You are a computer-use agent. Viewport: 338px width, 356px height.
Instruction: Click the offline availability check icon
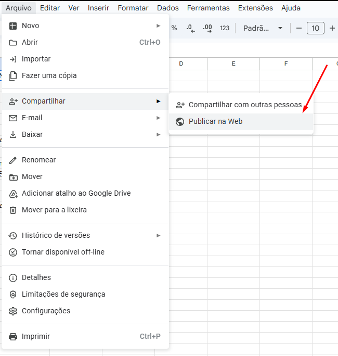(13, 252)
